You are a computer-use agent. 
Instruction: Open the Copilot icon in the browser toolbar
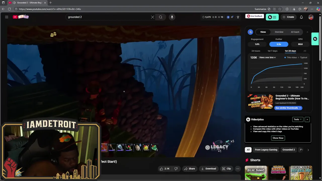[318, 9]
